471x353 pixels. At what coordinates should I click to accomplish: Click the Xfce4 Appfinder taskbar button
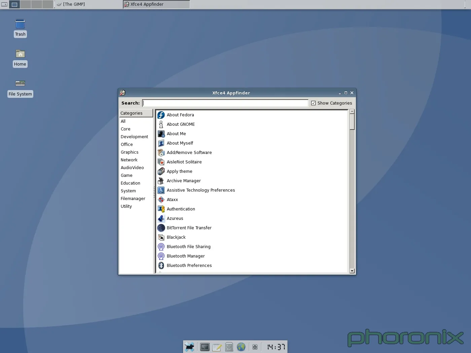(x=156, y=4)
